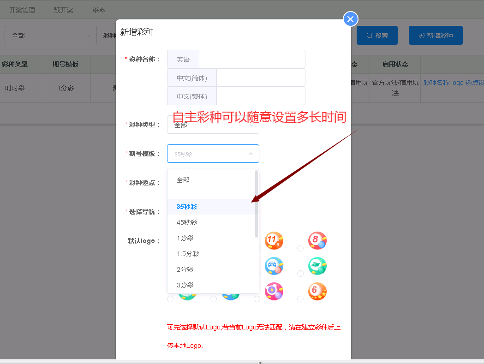This screenshot has height=364, width=484.
Task: Choose the 1.5分彩 option in the list
Action: click(188, 254)
